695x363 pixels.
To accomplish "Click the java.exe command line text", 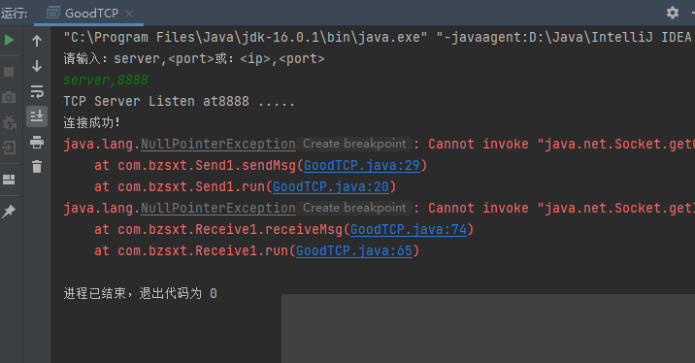I will coord(379,37).
